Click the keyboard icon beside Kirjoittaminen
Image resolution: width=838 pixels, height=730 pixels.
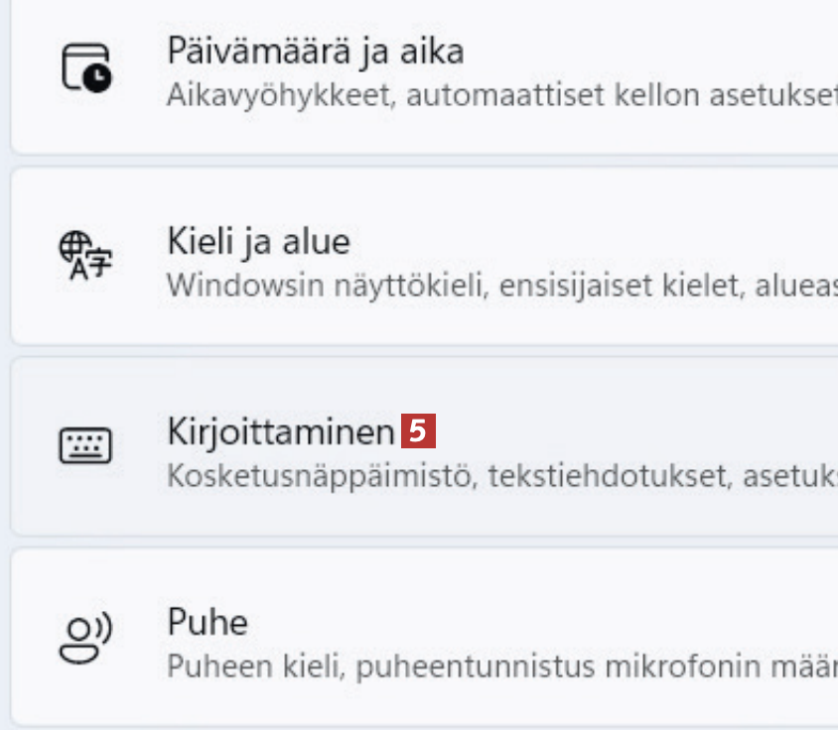[x=86, y=447]
